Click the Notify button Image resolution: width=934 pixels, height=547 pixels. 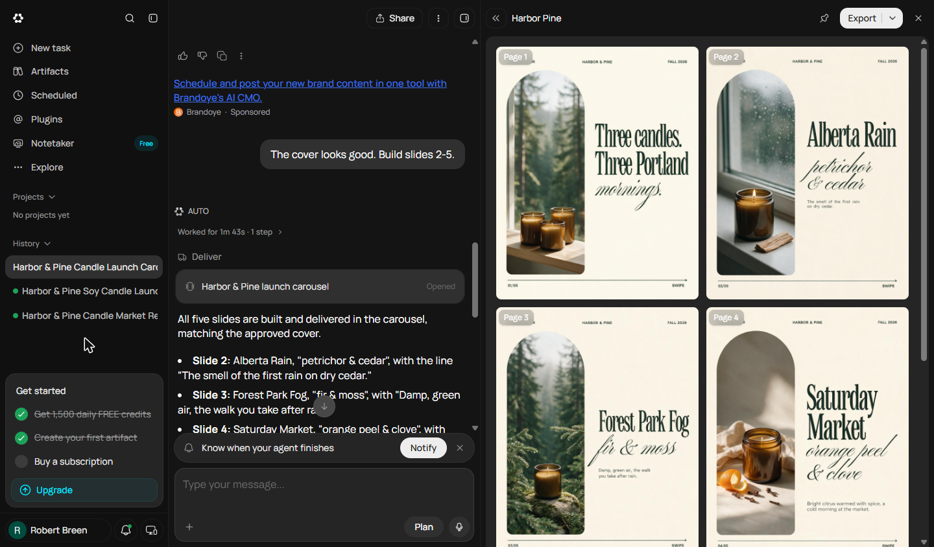[x=424, y=448]
